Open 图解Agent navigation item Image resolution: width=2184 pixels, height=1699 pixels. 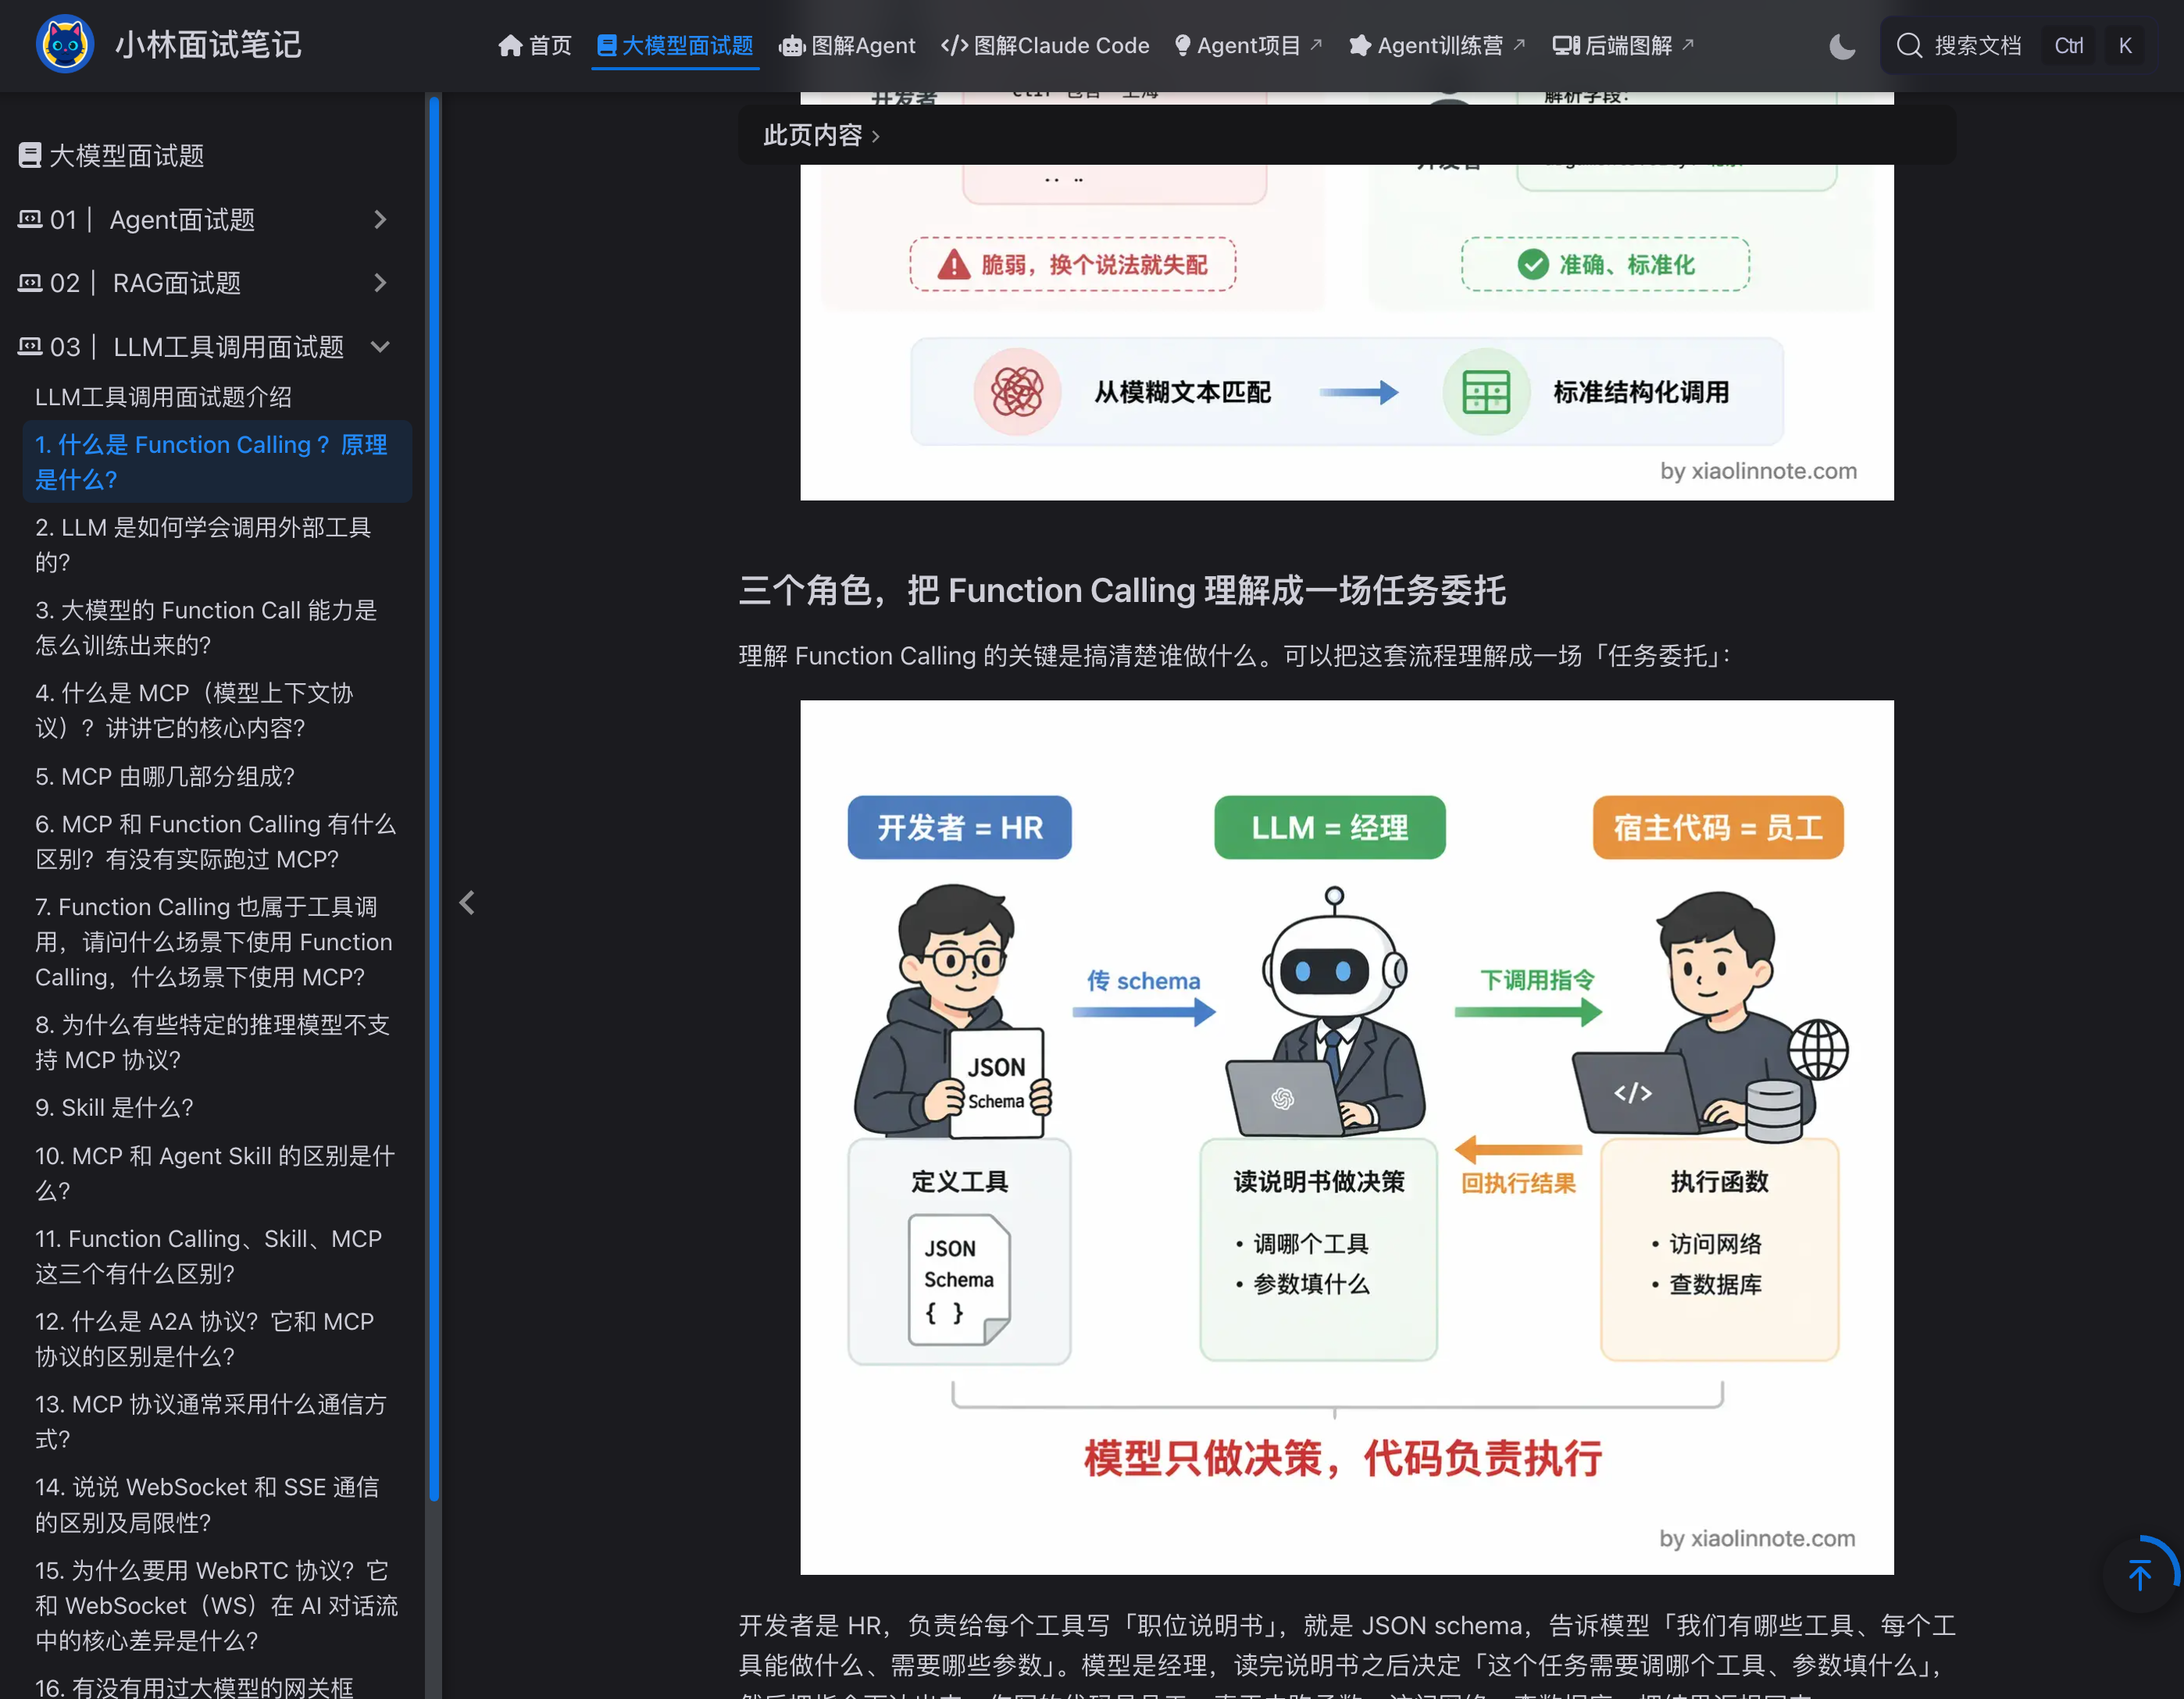tap(848, 46)
